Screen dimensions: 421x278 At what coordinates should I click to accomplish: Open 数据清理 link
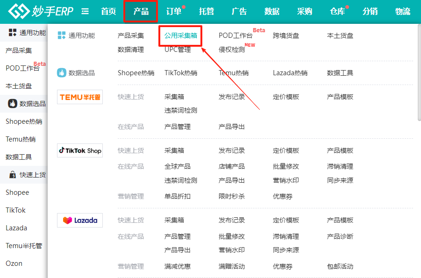point(131,50)
